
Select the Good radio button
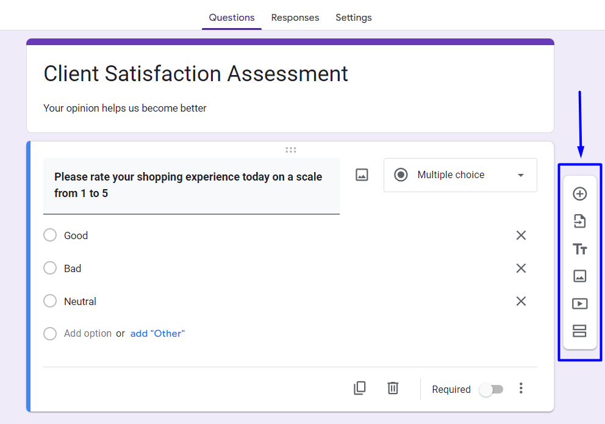click(50, 235)
